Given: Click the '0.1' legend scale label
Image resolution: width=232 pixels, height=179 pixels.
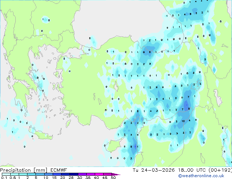Looking at the screenshot, I should tap(4, 178).
